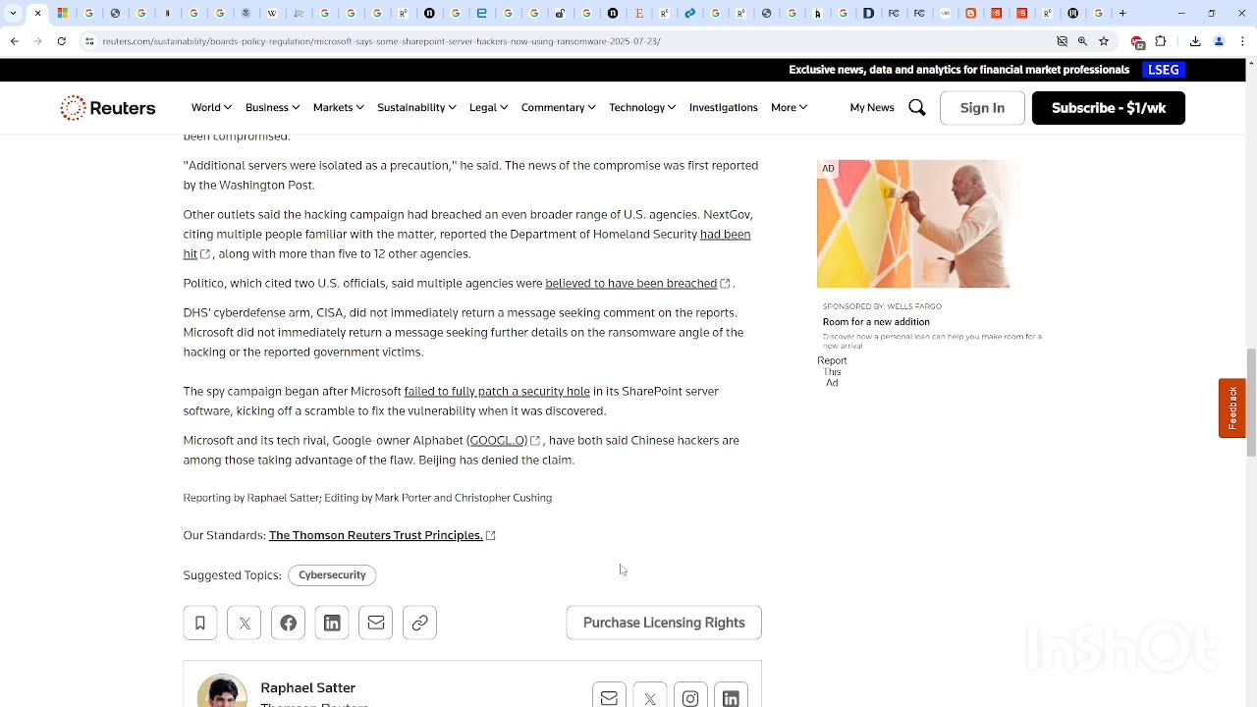Image resolution: width=1257 pixels, height=707 pixels.
Task: Click the LSEG banner badge
Action: click(x=1164, y=70)
